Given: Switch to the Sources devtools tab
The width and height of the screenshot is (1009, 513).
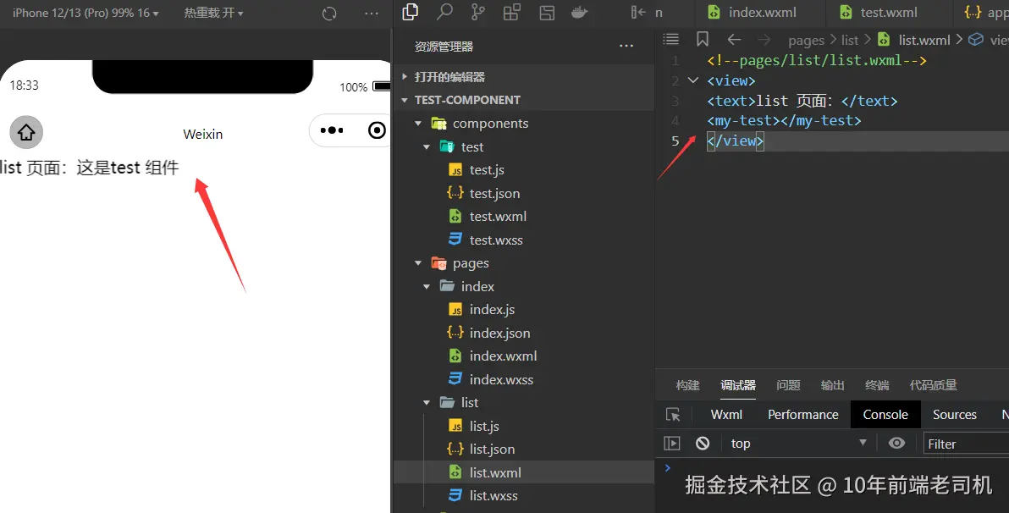Looking at the screenshot, I should pyautogui.click(x=955, y=415).
